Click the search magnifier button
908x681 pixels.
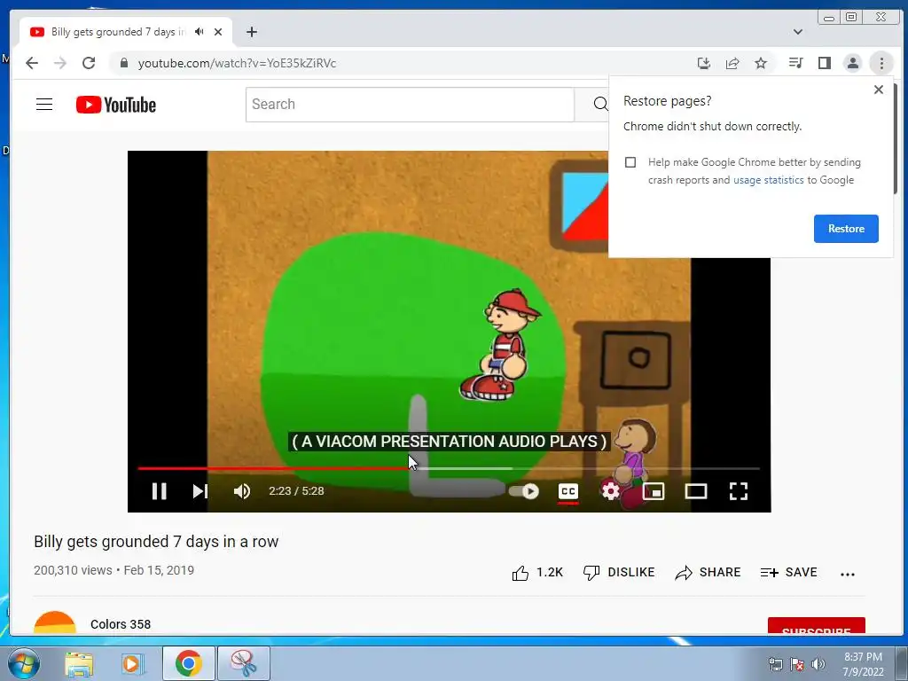600,105
